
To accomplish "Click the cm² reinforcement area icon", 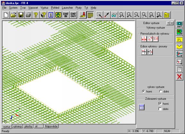I will 180,24.
